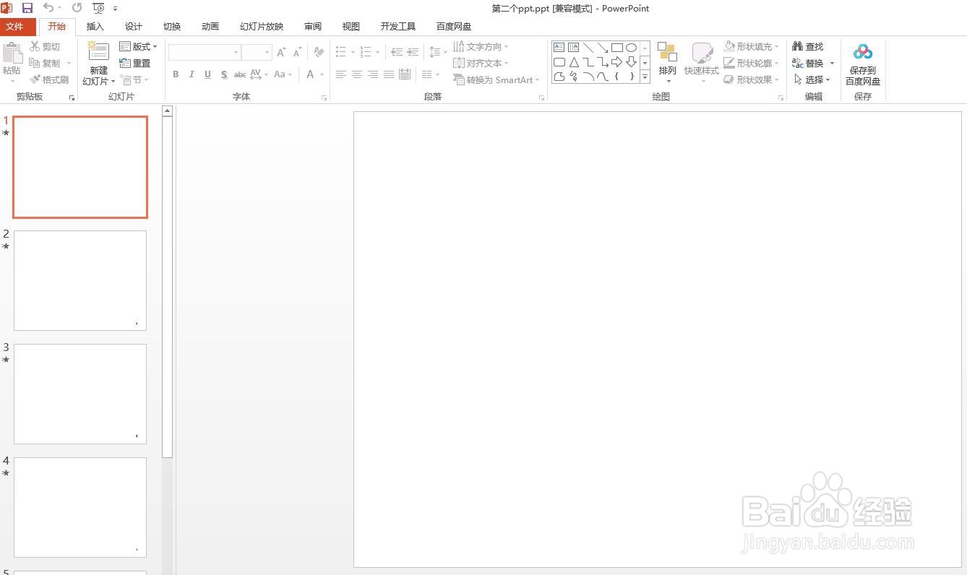967x575 pixels.
Task: Open the 版式 (Layout) dropdown
Action: click(138, 46)
